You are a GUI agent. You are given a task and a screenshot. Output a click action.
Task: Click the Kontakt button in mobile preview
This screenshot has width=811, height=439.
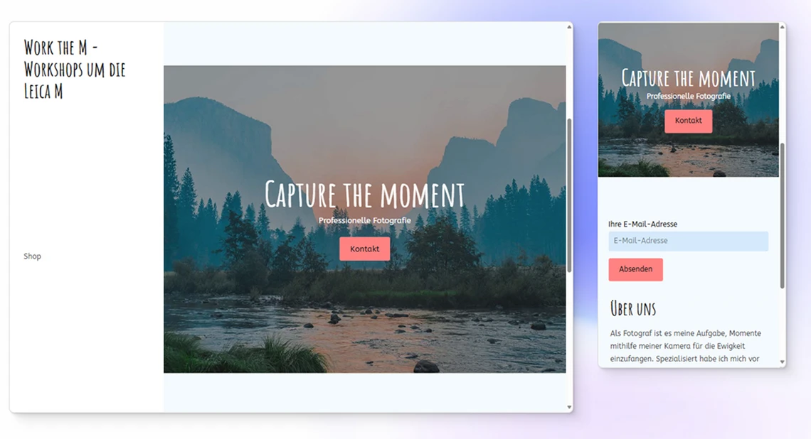tap(689, 121)
